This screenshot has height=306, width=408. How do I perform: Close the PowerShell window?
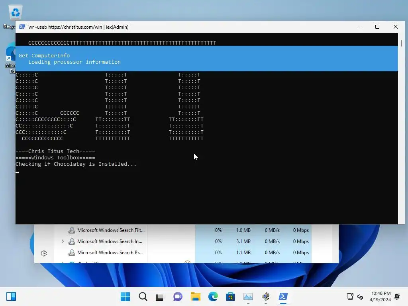(x=396, y=27)
